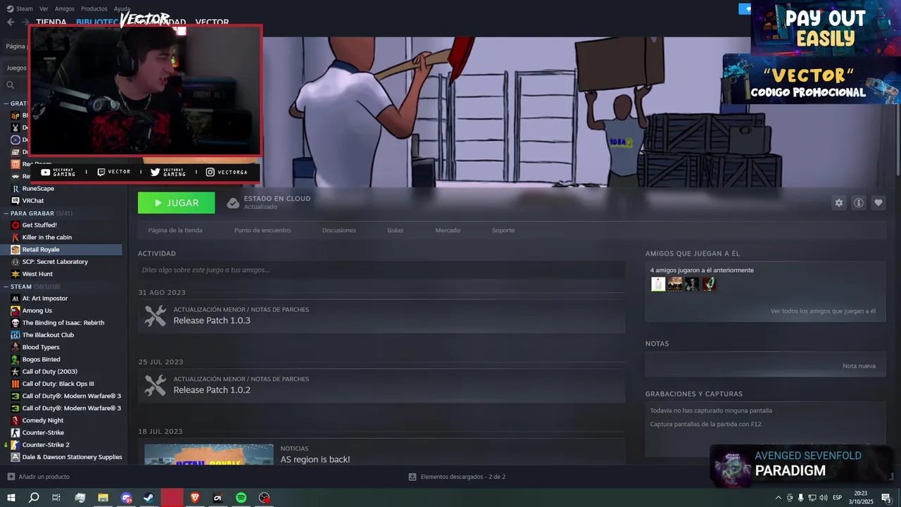Open Steam from the Windows taskbar
901x507 pixels.
click(149, 498)
